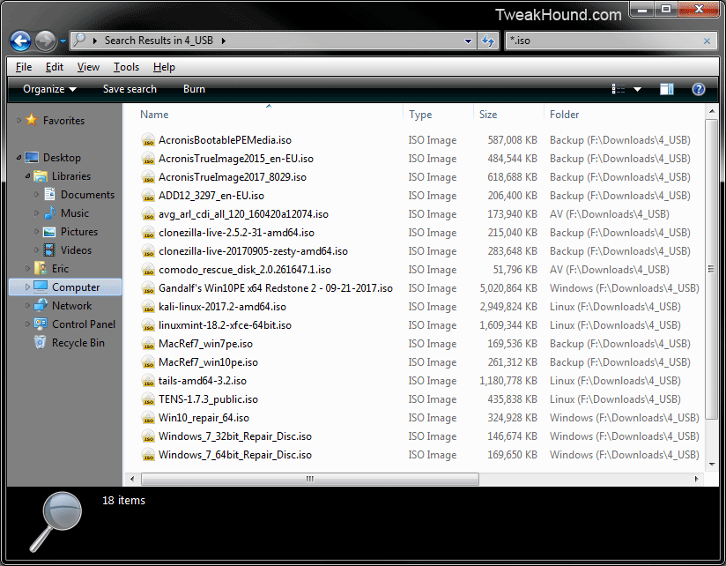Image resolution: width=726 pixels, height=566 pixels.
Task: Select Windows_7_64bit_Repair_Disc.iso file name
Action: (x=234, y=455)
